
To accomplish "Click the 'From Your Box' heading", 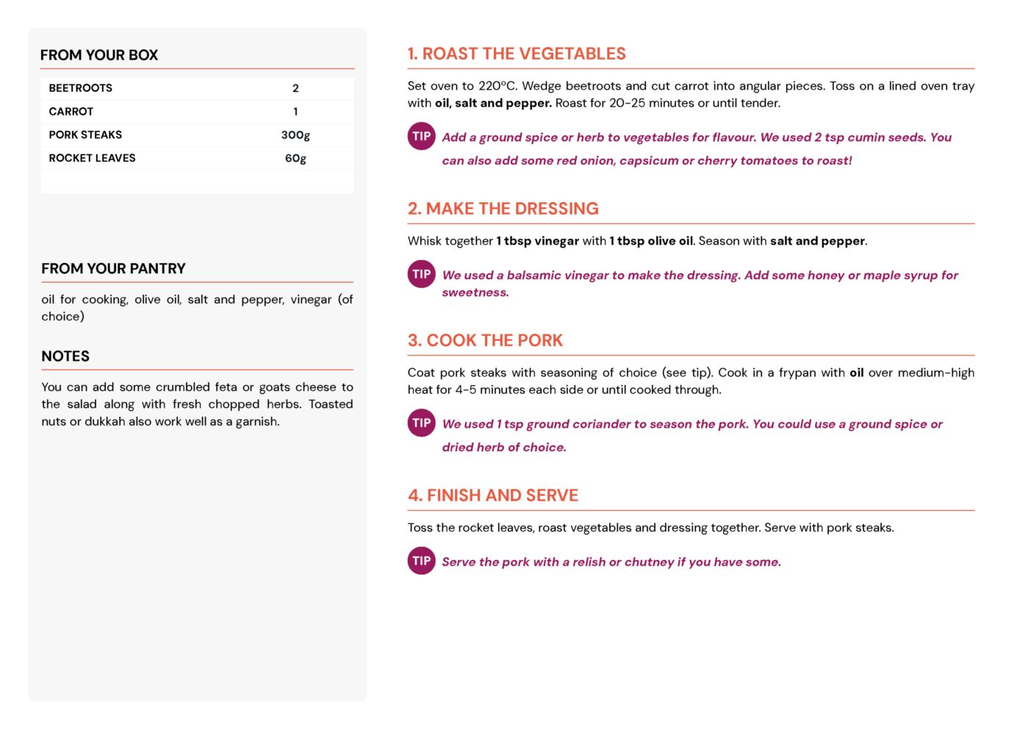I will (99, 55).
